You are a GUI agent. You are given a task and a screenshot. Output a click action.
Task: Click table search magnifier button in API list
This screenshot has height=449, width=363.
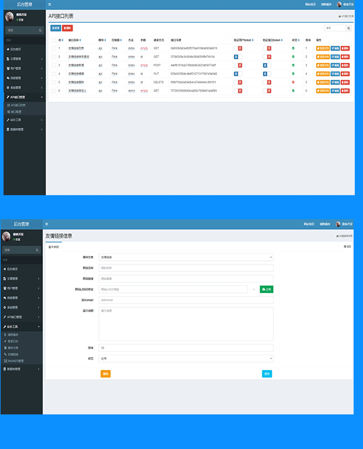point(348,28)
